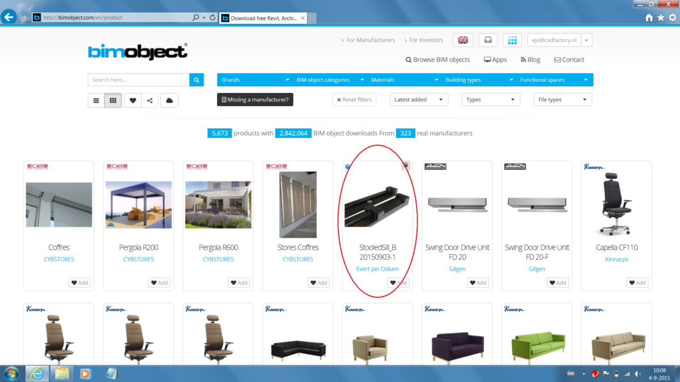Select the Download free Revit browser tab

click(263, 18)
